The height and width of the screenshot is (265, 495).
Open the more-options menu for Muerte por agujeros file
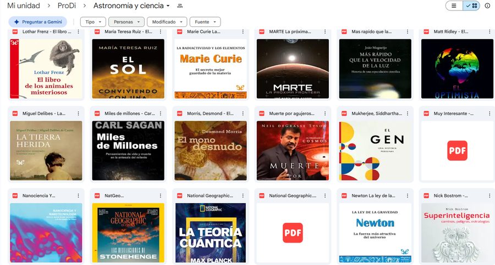325,114
